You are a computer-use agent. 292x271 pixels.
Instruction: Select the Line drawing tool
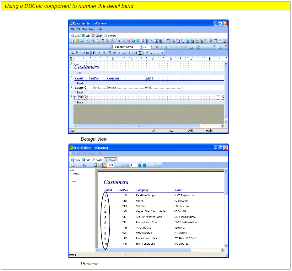[x=152, y=41]
